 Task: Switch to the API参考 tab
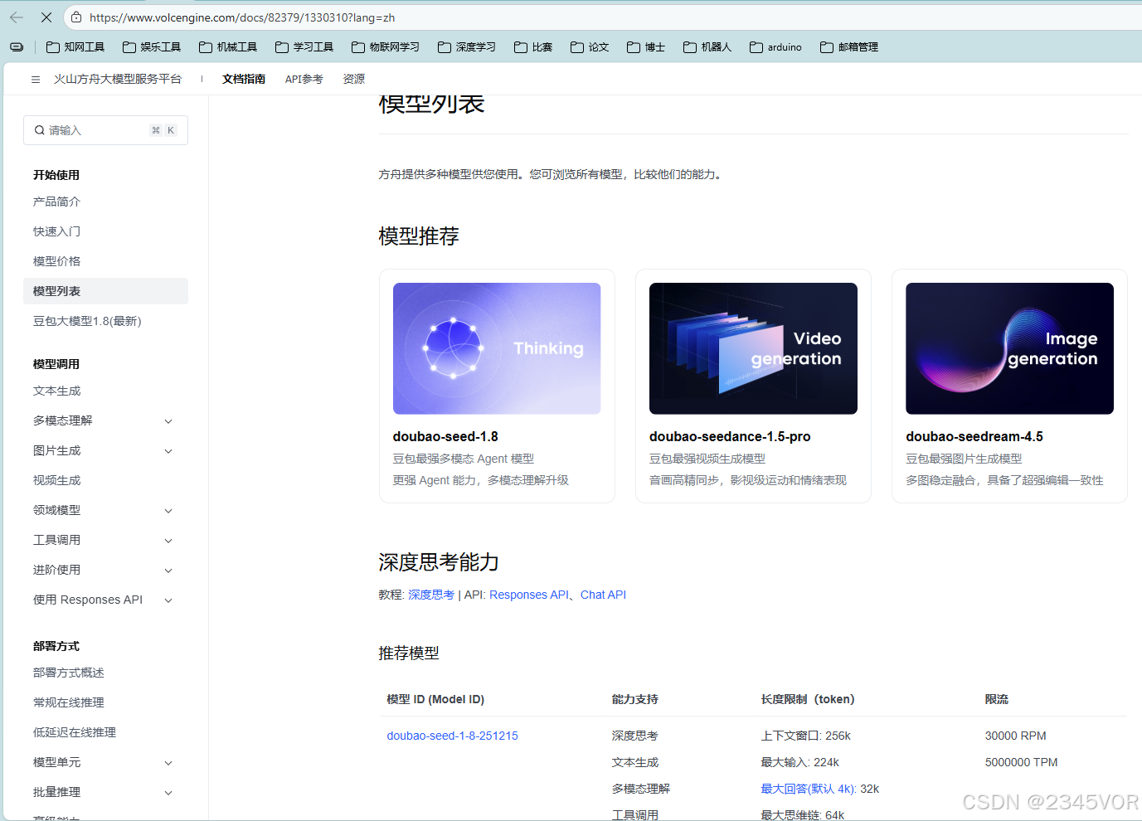tap(304, 79)
